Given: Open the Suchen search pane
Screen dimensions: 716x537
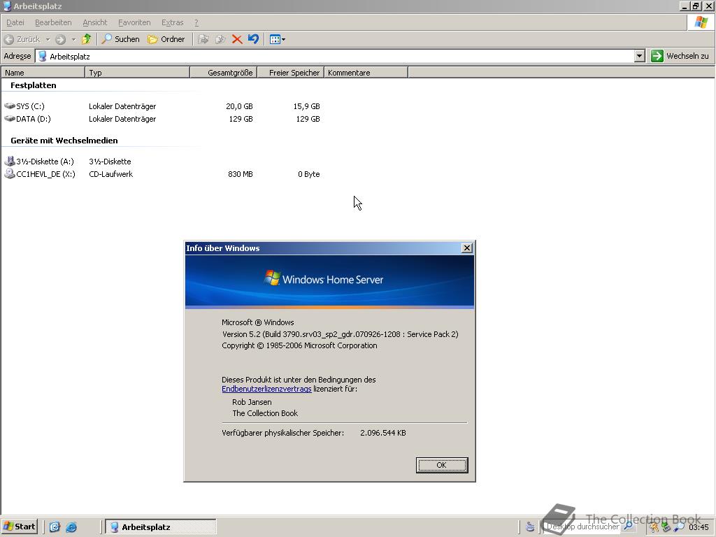Looking at the screenshot, I should coord(120,39).
